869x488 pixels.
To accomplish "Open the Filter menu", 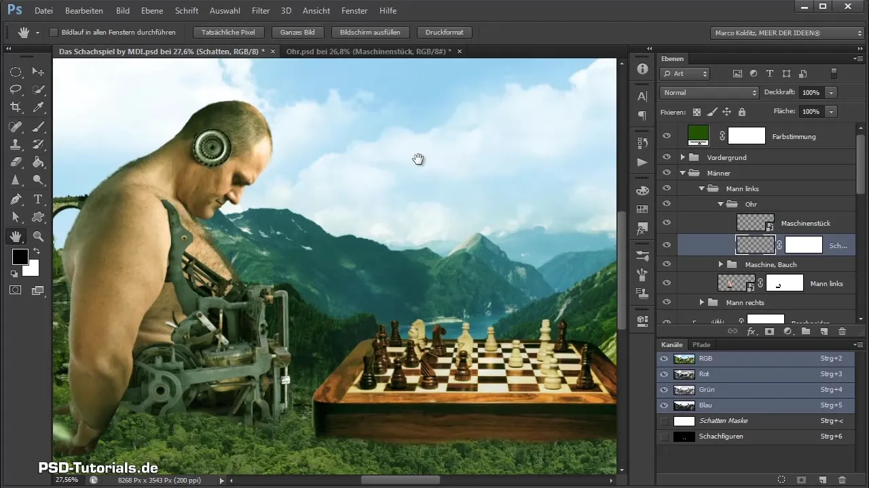I will 261,11.
